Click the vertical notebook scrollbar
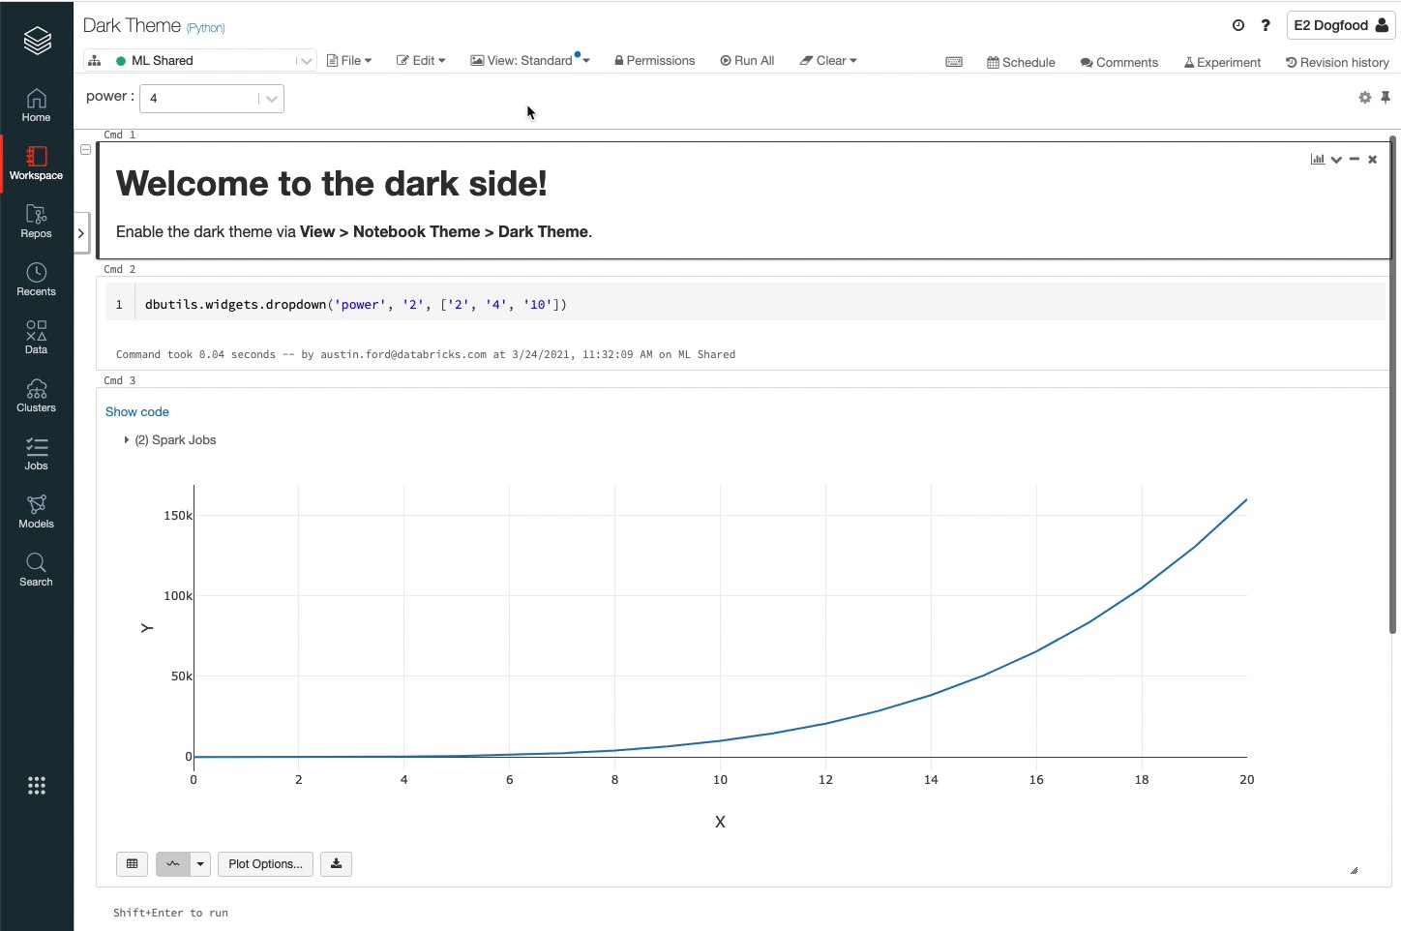This screenshot has height=931, width=1401. point(1393,385)
